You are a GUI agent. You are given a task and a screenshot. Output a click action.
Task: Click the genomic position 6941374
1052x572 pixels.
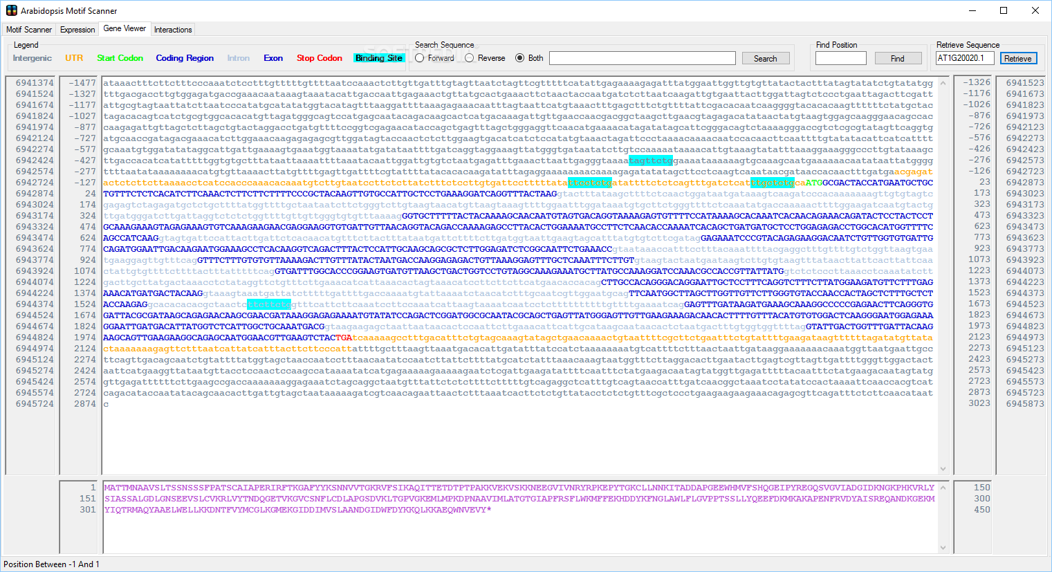click(x=35, y=83)
